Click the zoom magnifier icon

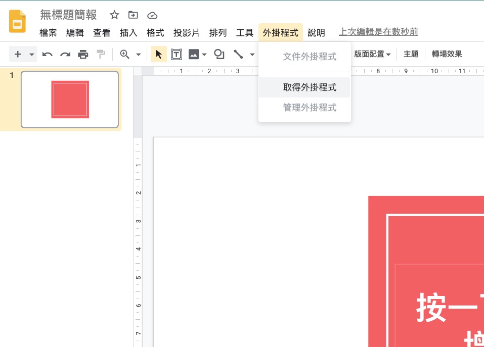click(125, 54)
